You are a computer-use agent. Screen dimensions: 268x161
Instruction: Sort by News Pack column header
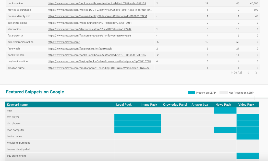223,105
